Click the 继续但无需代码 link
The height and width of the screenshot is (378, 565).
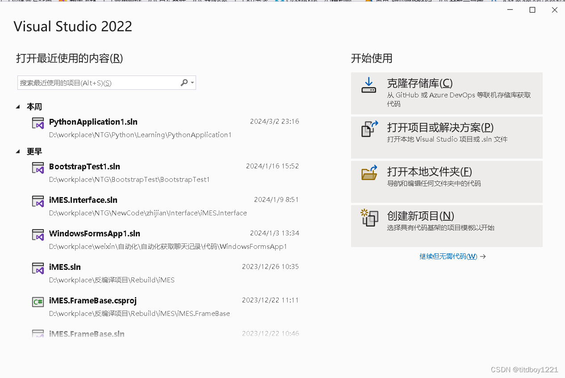448,256
